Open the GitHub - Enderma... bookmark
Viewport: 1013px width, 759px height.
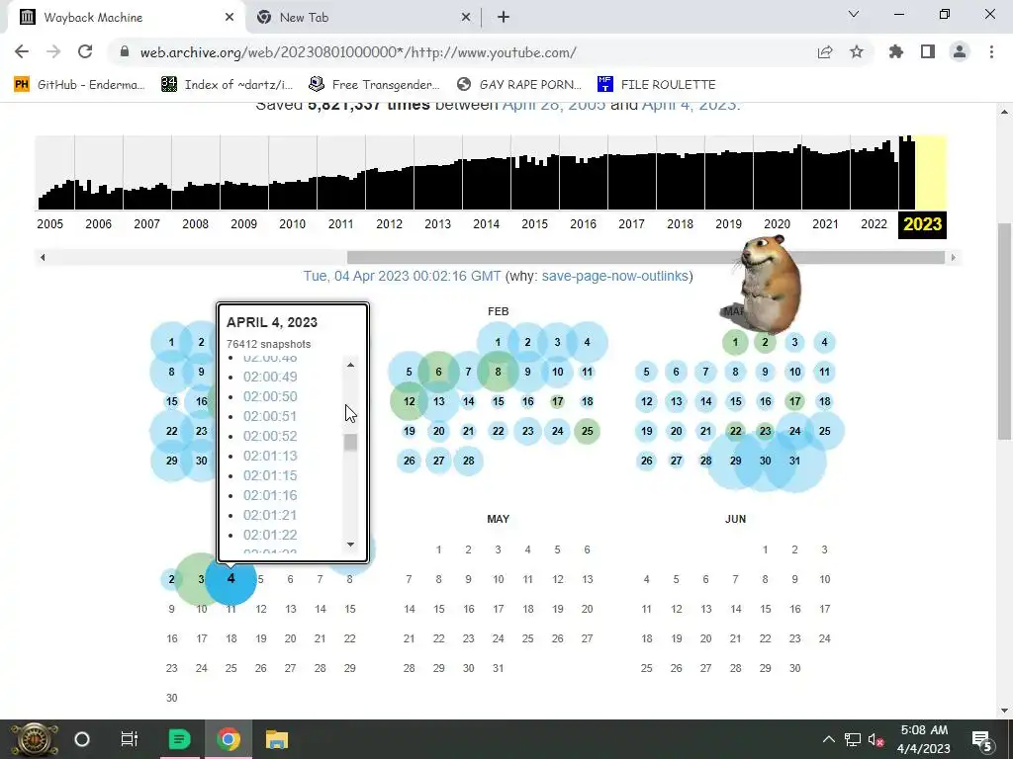[78, 85]
